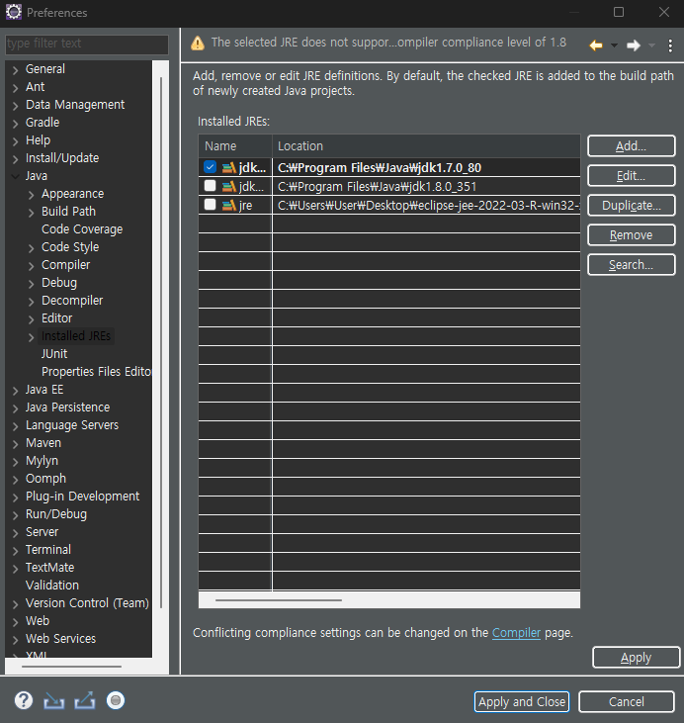The height and width of the screenshot is (723, 684).
Task: Expand the Server tree node
Action: pyautogui.click(x=15, y=533)
